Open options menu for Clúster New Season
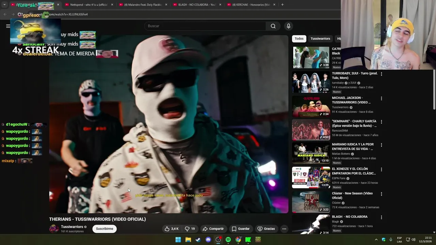The height and width of the screenshot is (245, 436). coord(381,194)
